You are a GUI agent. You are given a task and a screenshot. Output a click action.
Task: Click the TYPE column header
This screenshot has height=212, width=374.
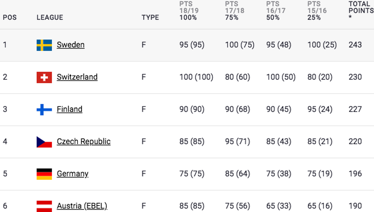tap(150, 18)
